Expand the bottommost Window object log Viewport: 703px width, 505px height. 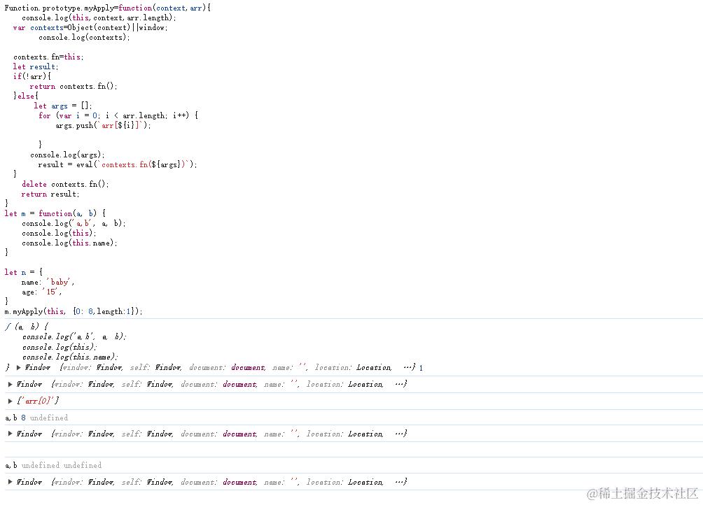8,482
